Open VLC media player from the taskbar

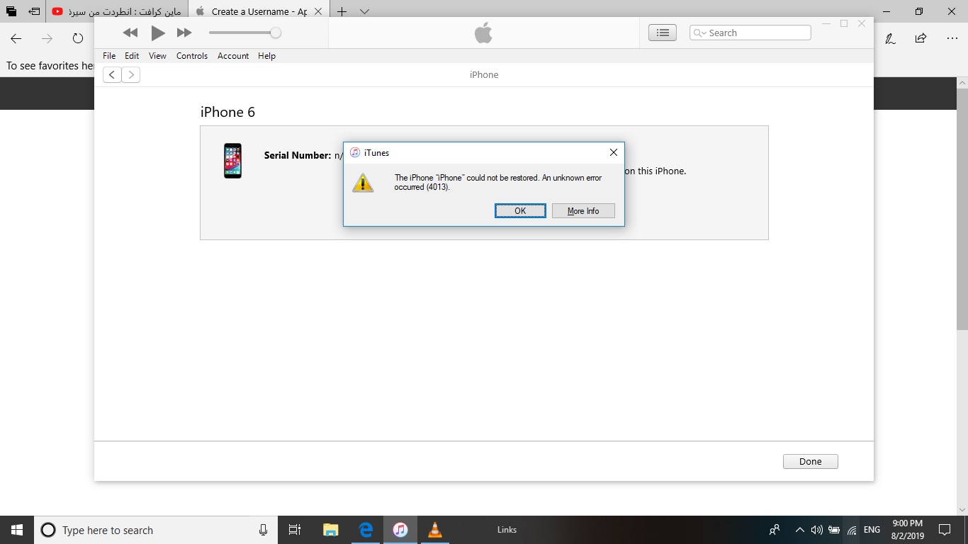coord(435,530)
